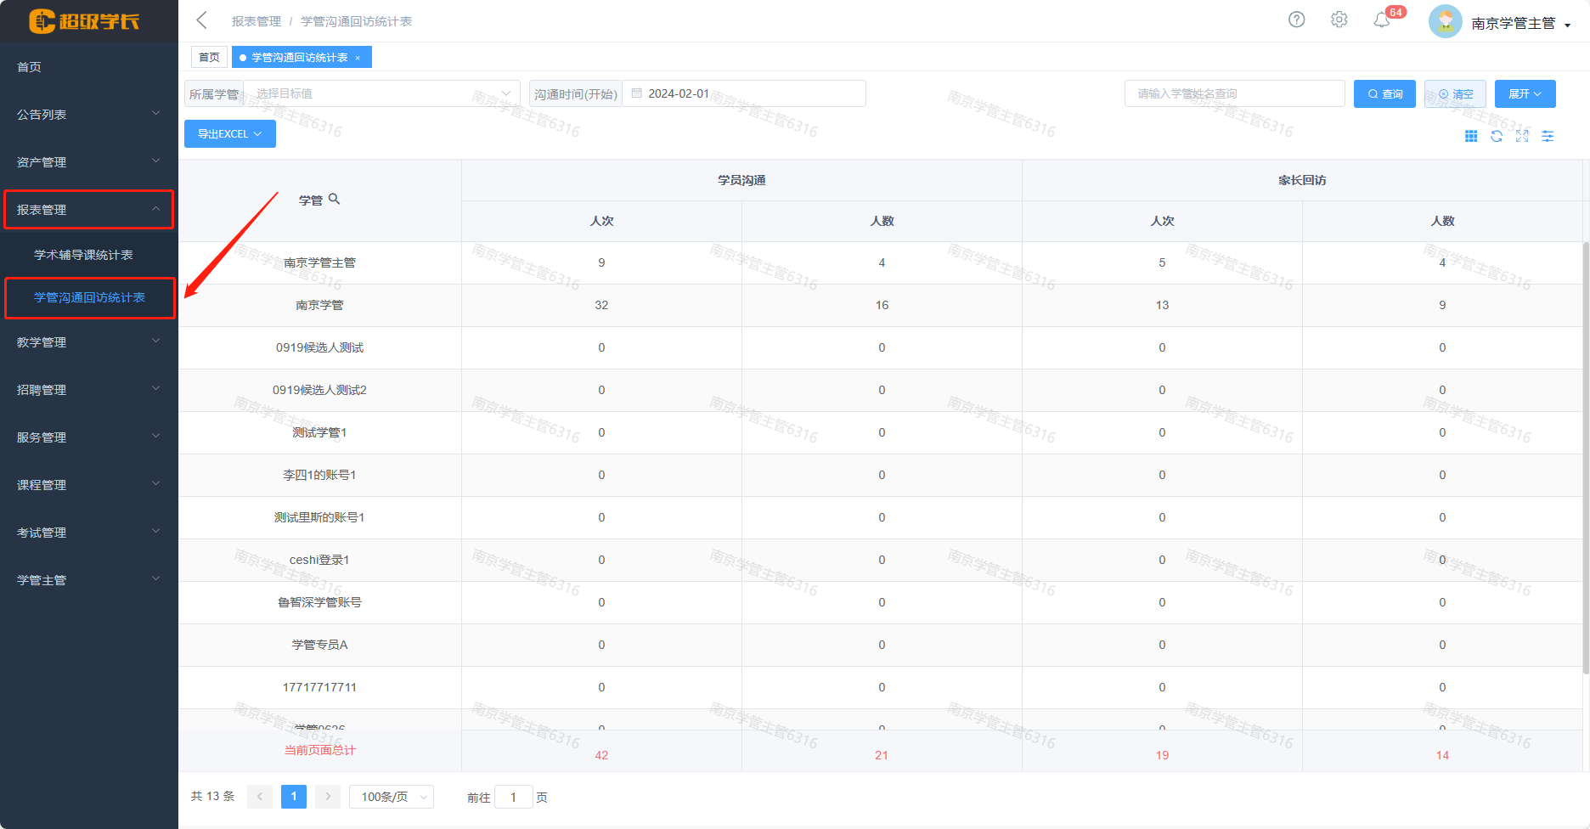Expand the 教学管理 sidebar menu
1590x829 pixels.
(x=87, y=342)
